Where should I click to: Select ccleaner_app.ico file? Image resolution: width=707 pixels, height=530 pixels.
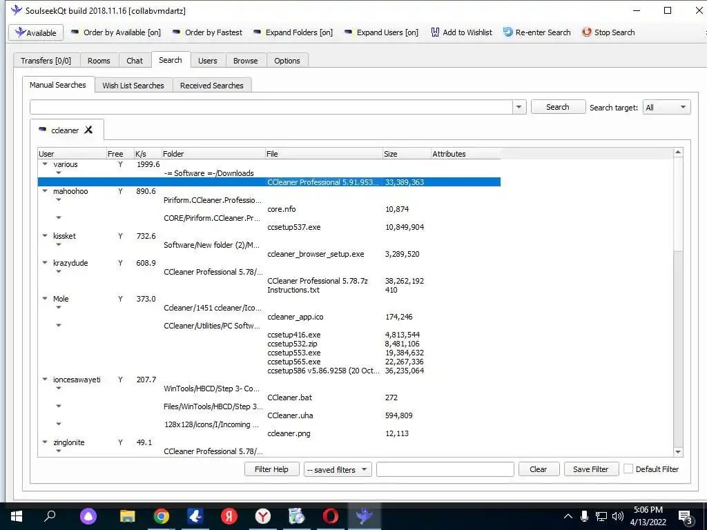(x=296, y=317)
